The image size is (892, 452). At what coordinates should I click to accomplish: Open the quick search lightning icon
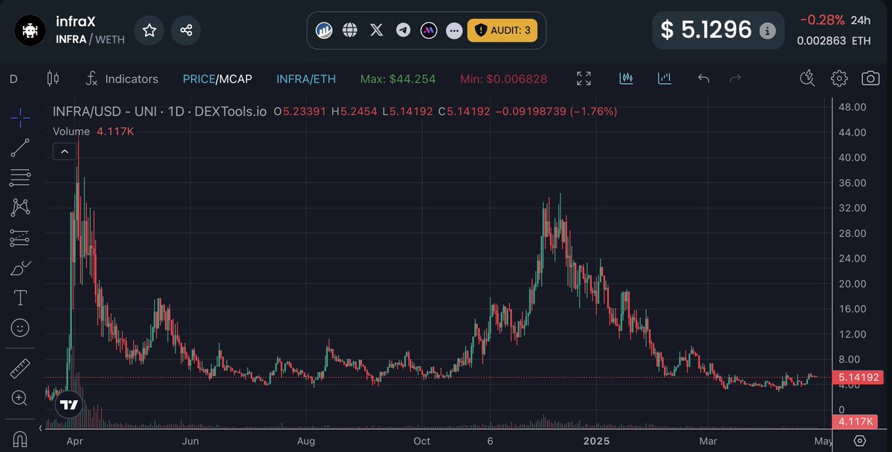pos(808,78)
